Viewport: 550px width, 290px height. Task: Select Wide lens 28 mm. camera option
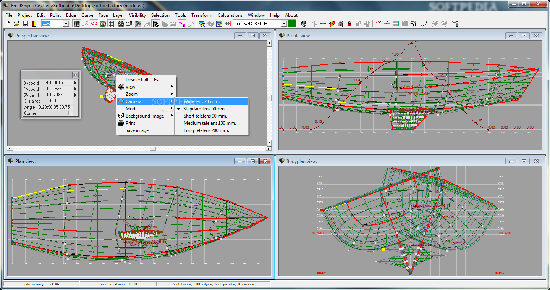(211, 101)
